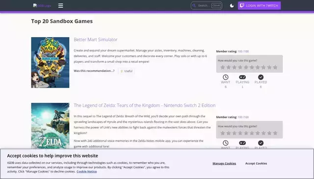Image resolution: width=314 pixels, height=179 pixels.
Task: Mark Better Mart recommendation as Useful
Action: click(x=127, y=71)
